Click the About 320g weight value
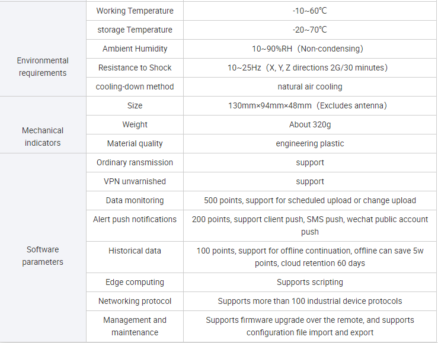 click(310, 124)
